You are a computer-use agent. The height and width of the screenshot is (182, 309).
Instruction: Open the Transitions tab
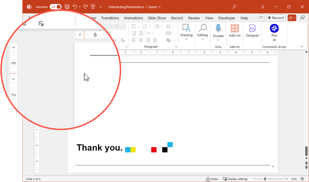[110, 18]
